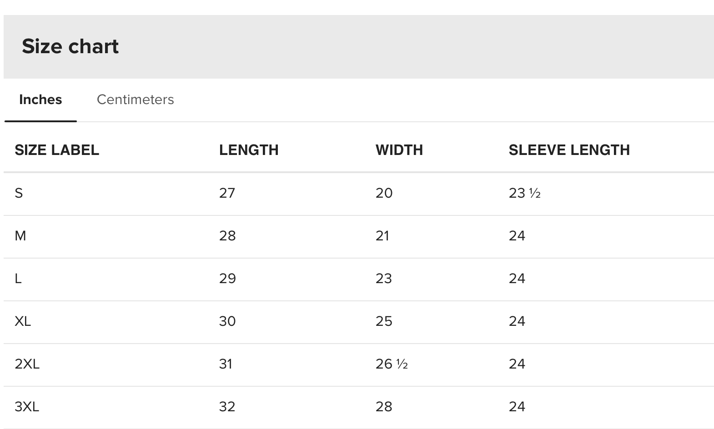714x429 pixels.
Task: Click the LENGTH column header
Action: (249, 150)
